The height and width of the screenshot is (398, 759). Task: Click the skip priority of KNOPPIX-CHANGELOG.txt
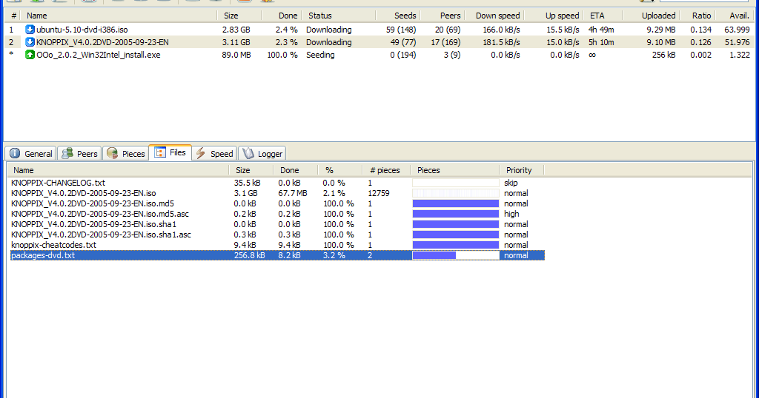pos(511,183)
